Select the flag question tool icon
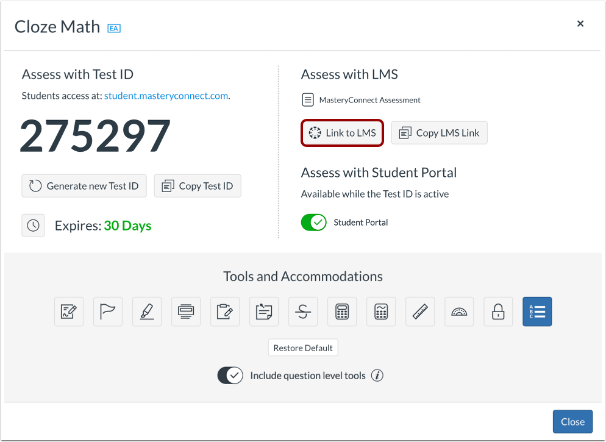The width and height of the screenshot is (606, 442). coord(108,312)
